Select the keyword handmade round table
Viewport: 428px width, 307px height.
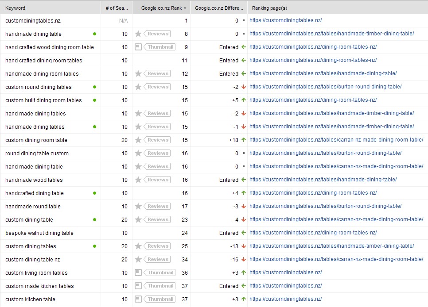(x=33, y=207)
